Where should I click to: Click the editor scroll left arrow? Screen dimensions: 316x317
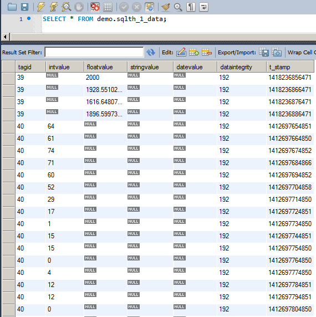pos(5,37)
